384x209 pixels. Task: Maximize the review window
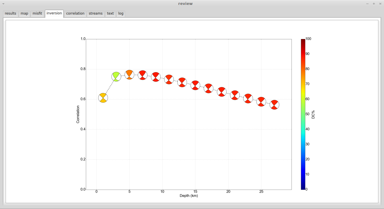pos(374,4)
